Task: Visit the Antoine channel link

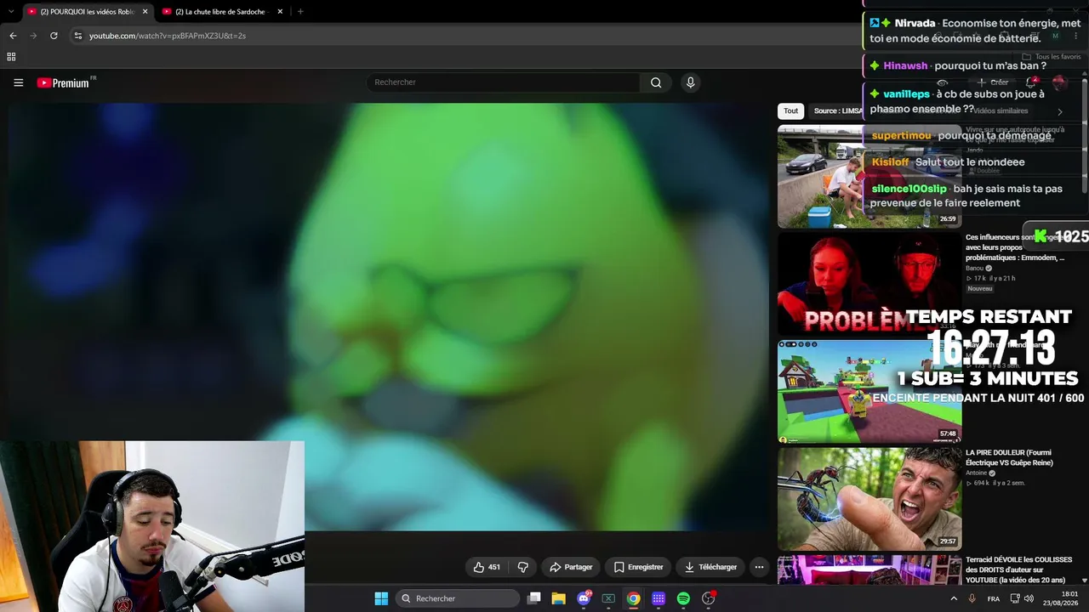Action: coord(976,473)
